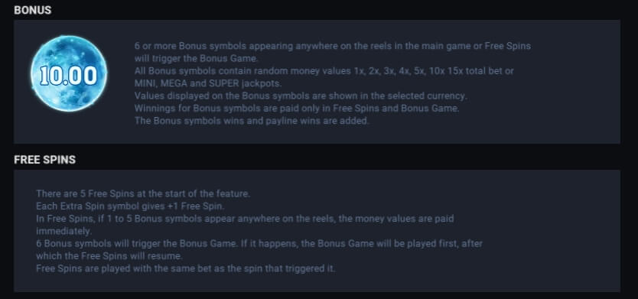Click the single word 'immediately.'
The image size is (638, 299).
pos(63,232)
